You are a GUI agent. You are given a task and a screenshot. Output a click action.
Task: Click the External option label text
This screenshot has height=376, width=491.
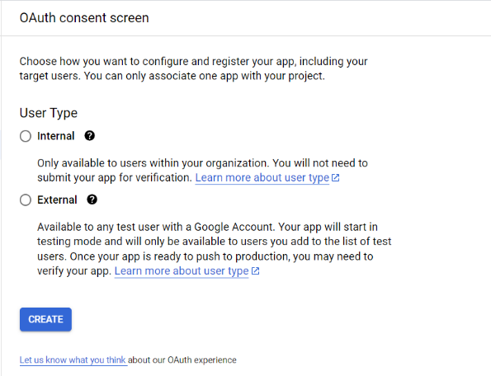[57, 200]
